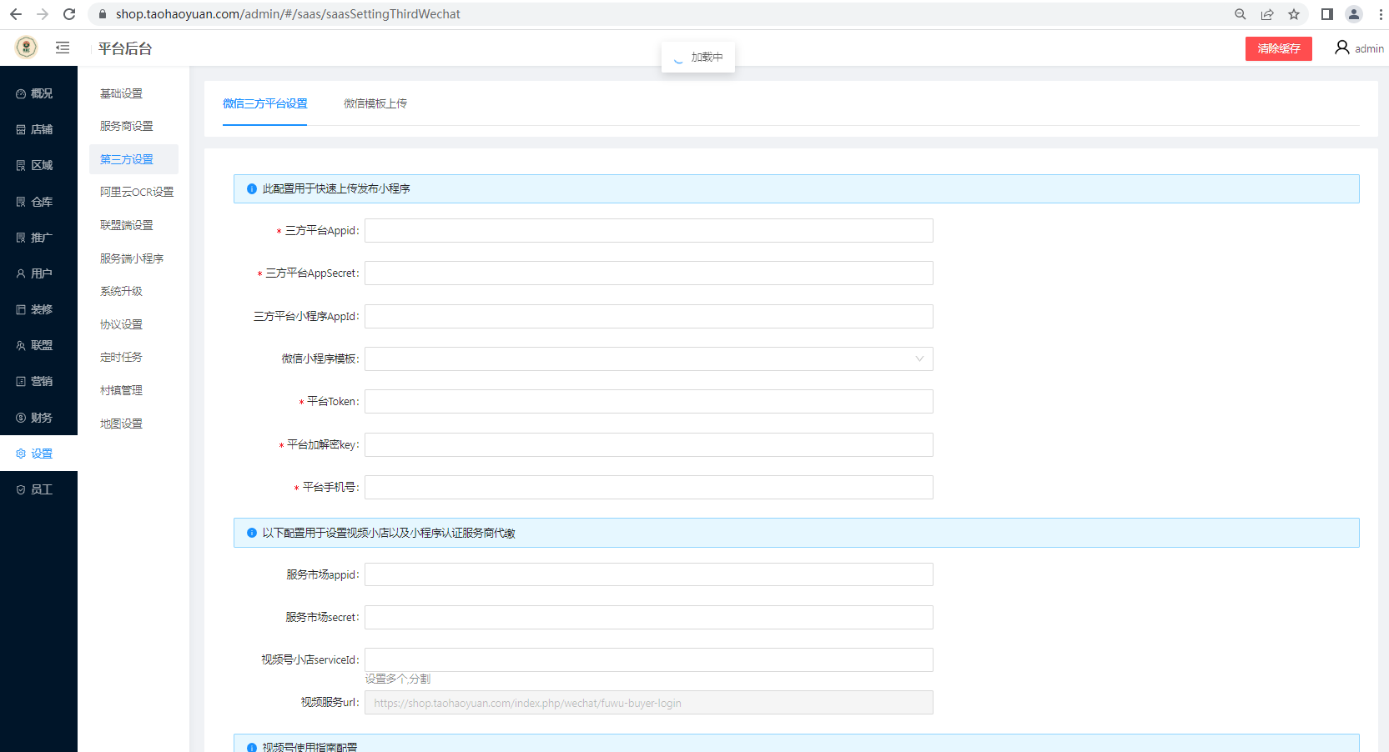The height and width of the screenshot is (752, 1389).
Task: Open 联盟端设置 submenu item
Action: (x=133, y=225)
